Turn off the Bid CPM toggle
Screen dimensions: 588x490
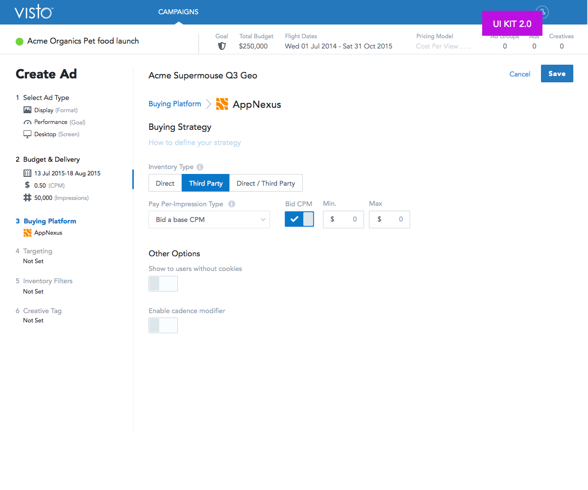299,220
